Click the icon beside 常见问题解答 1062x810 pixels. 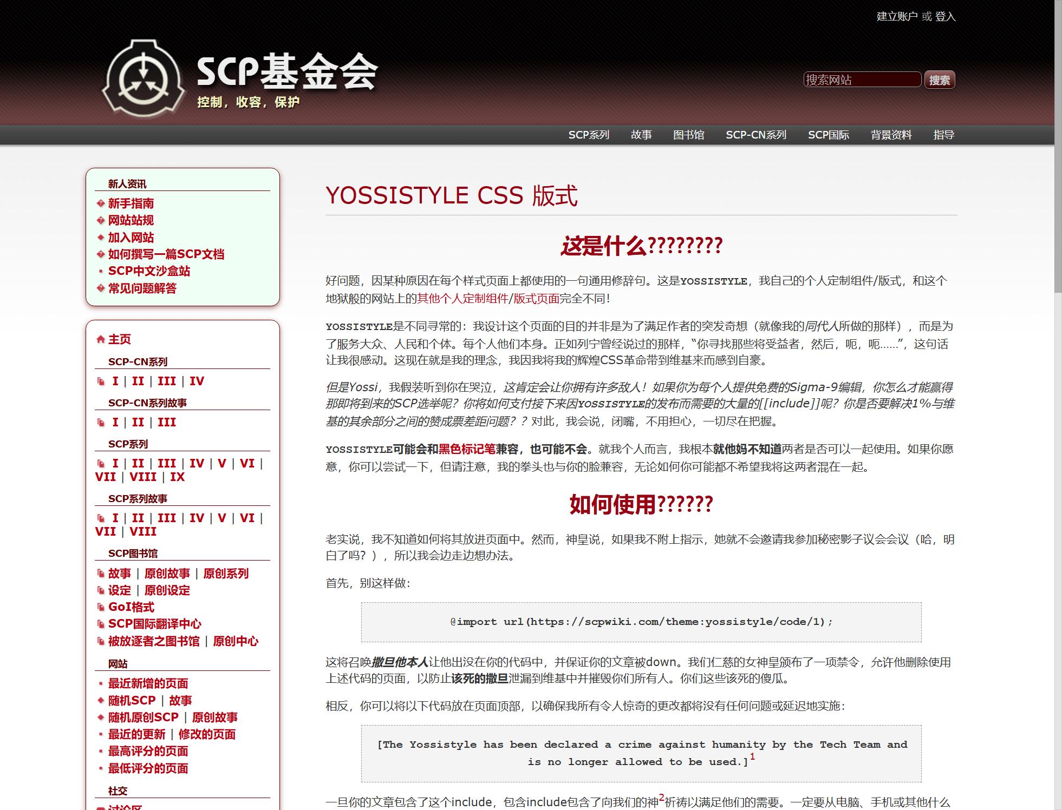click(x=100, y=288)
